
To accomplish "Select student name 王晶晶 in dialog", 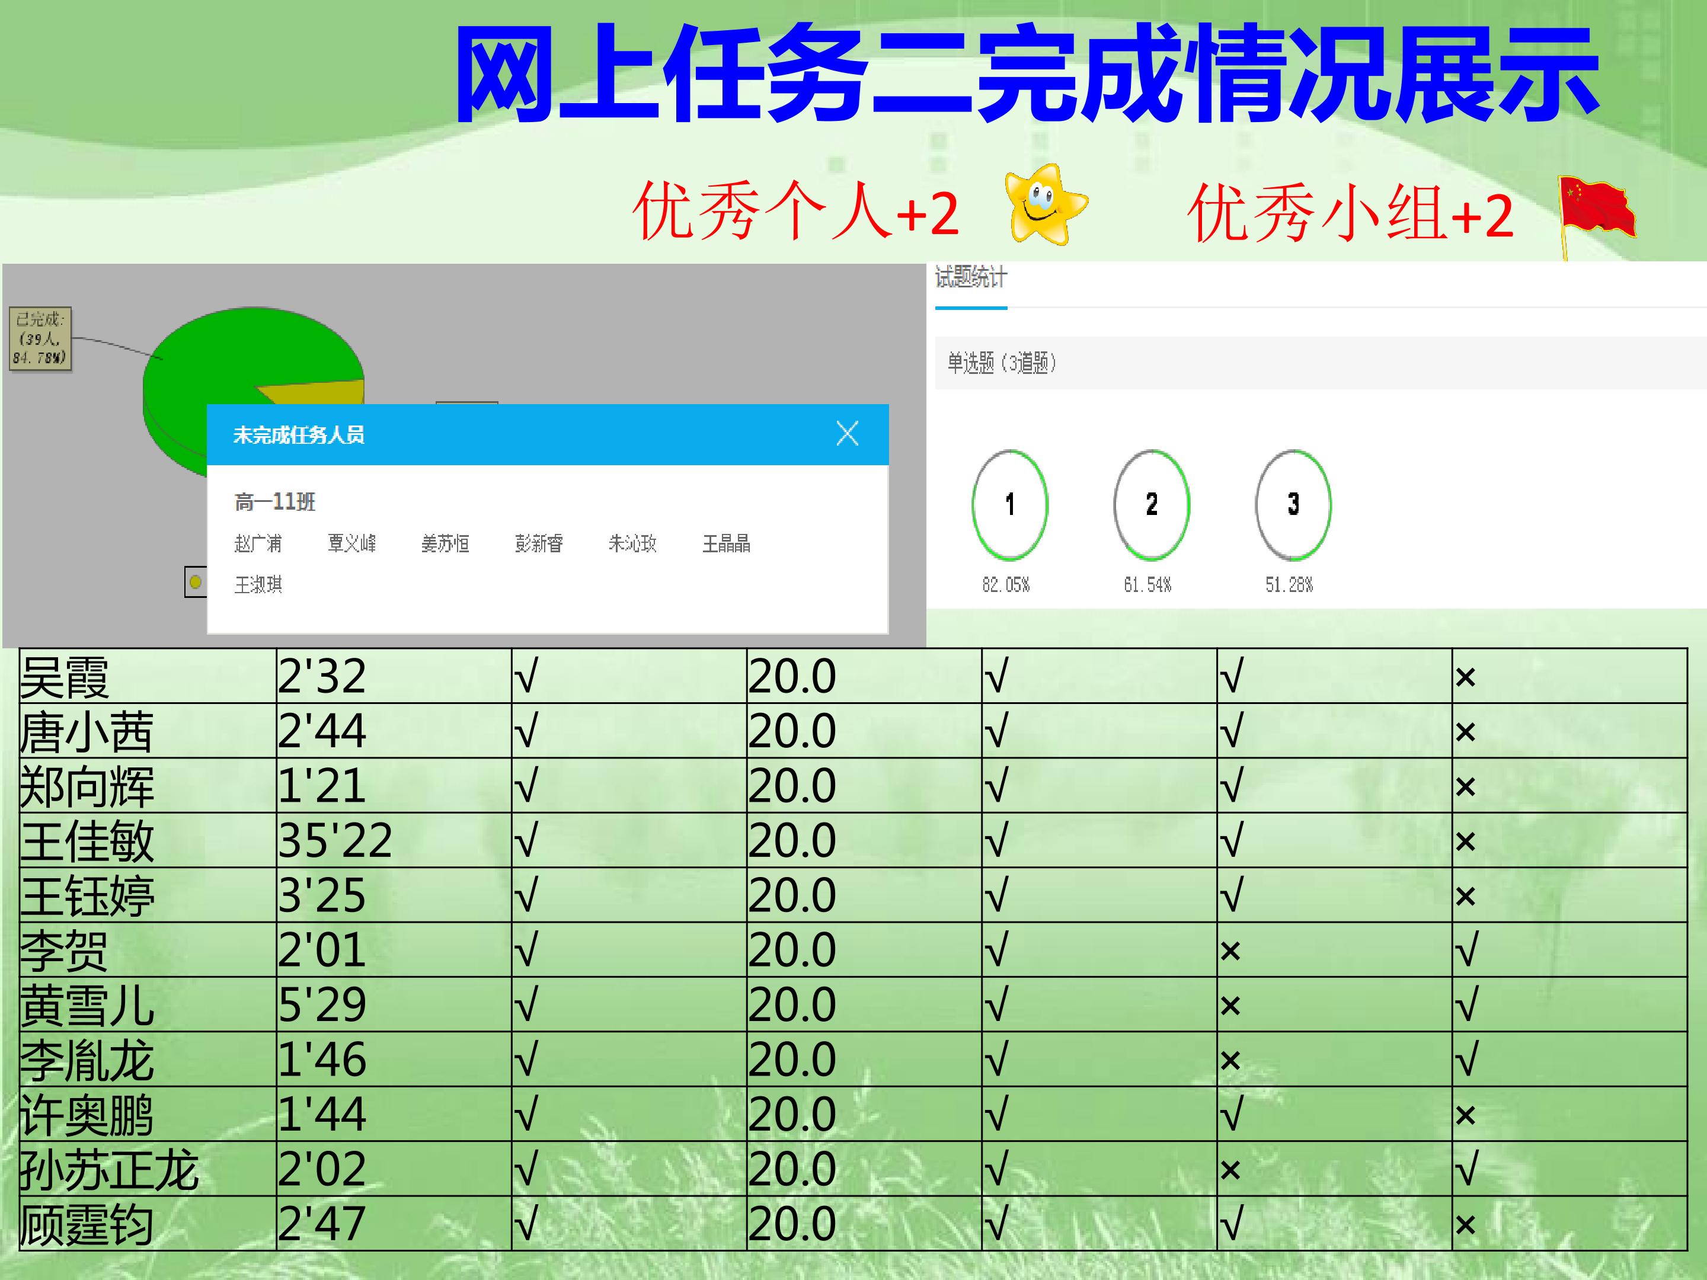I will [726, 543].
